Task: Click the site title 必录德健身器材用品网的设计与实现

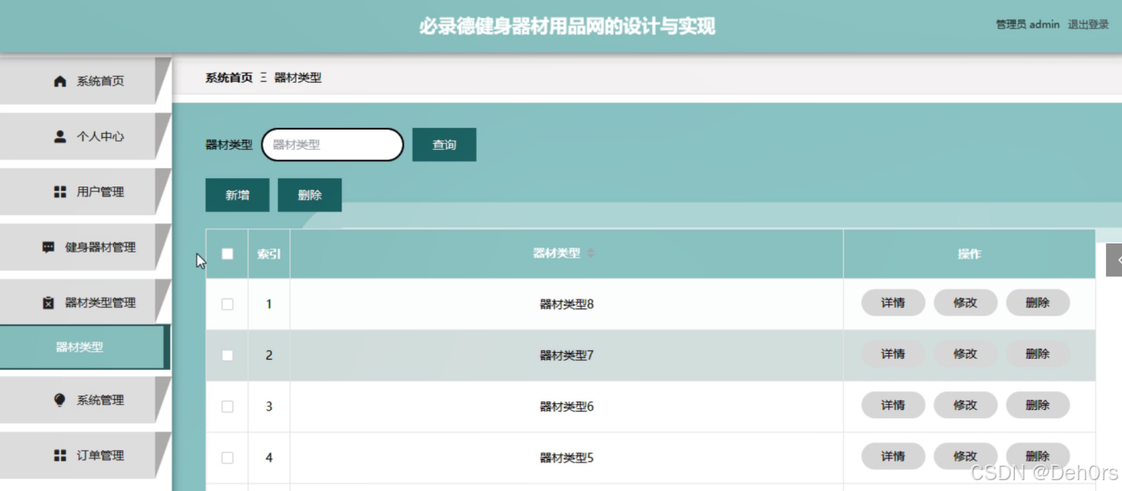Action: click(x=568, y=27)
